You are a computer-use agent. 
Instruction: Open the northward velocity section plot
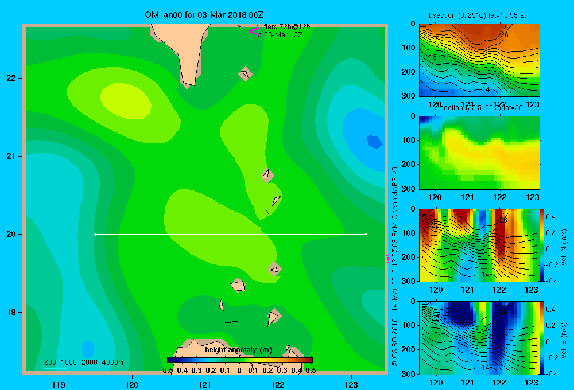click(479, 245)
